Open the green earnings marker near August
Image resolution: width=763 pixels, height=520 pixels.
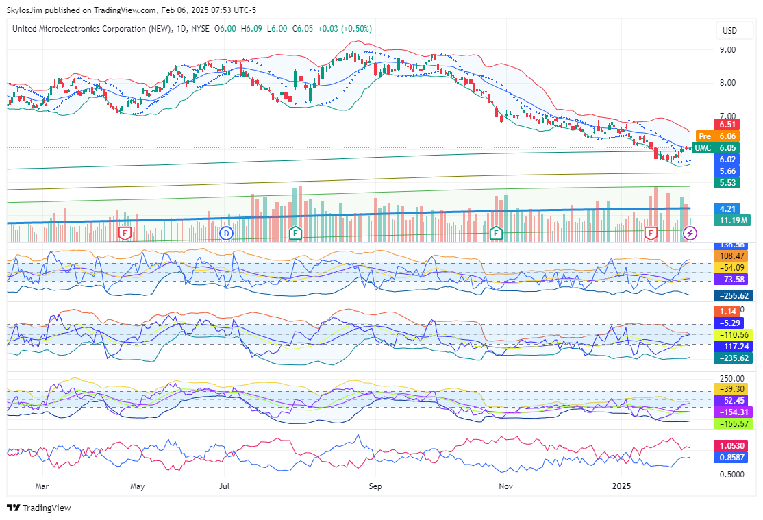point(295,234)
